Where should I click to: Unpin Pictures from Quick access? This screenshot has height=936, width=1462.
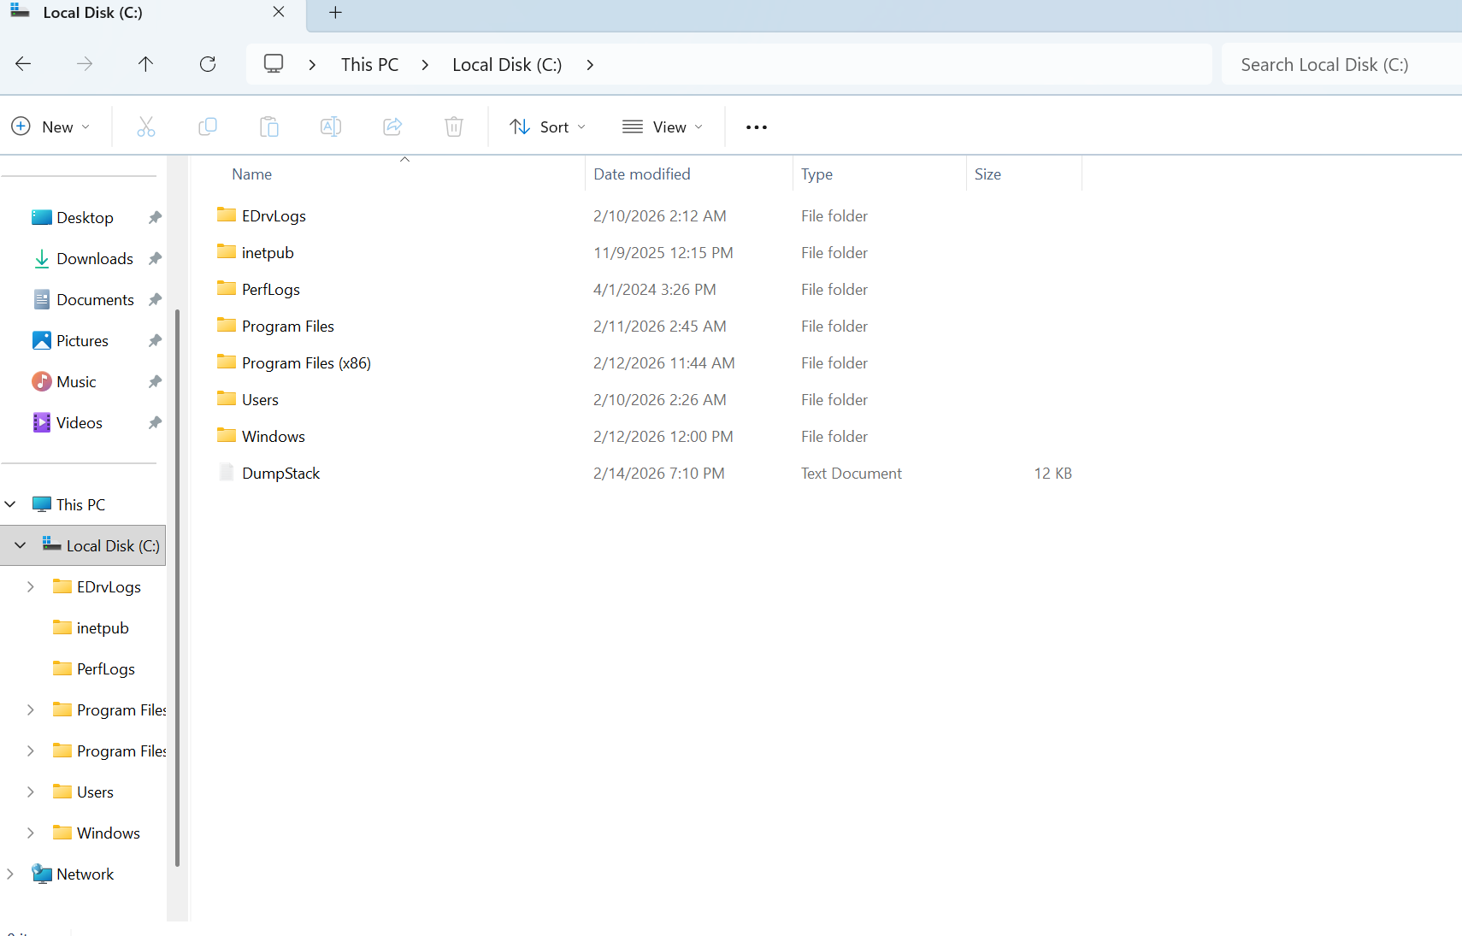tap(155, 340)
